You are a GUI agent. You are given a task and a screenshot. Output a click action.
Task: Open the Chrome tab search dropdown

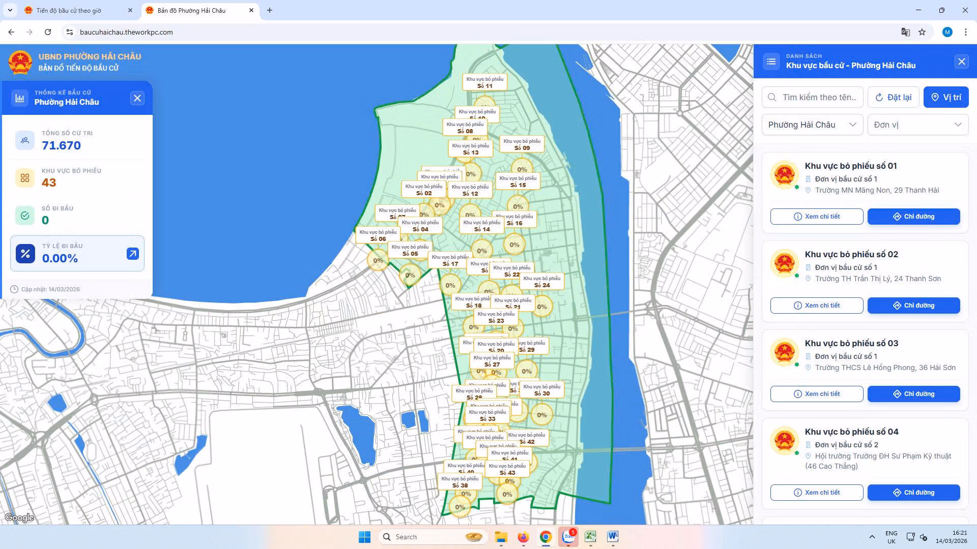10,10
